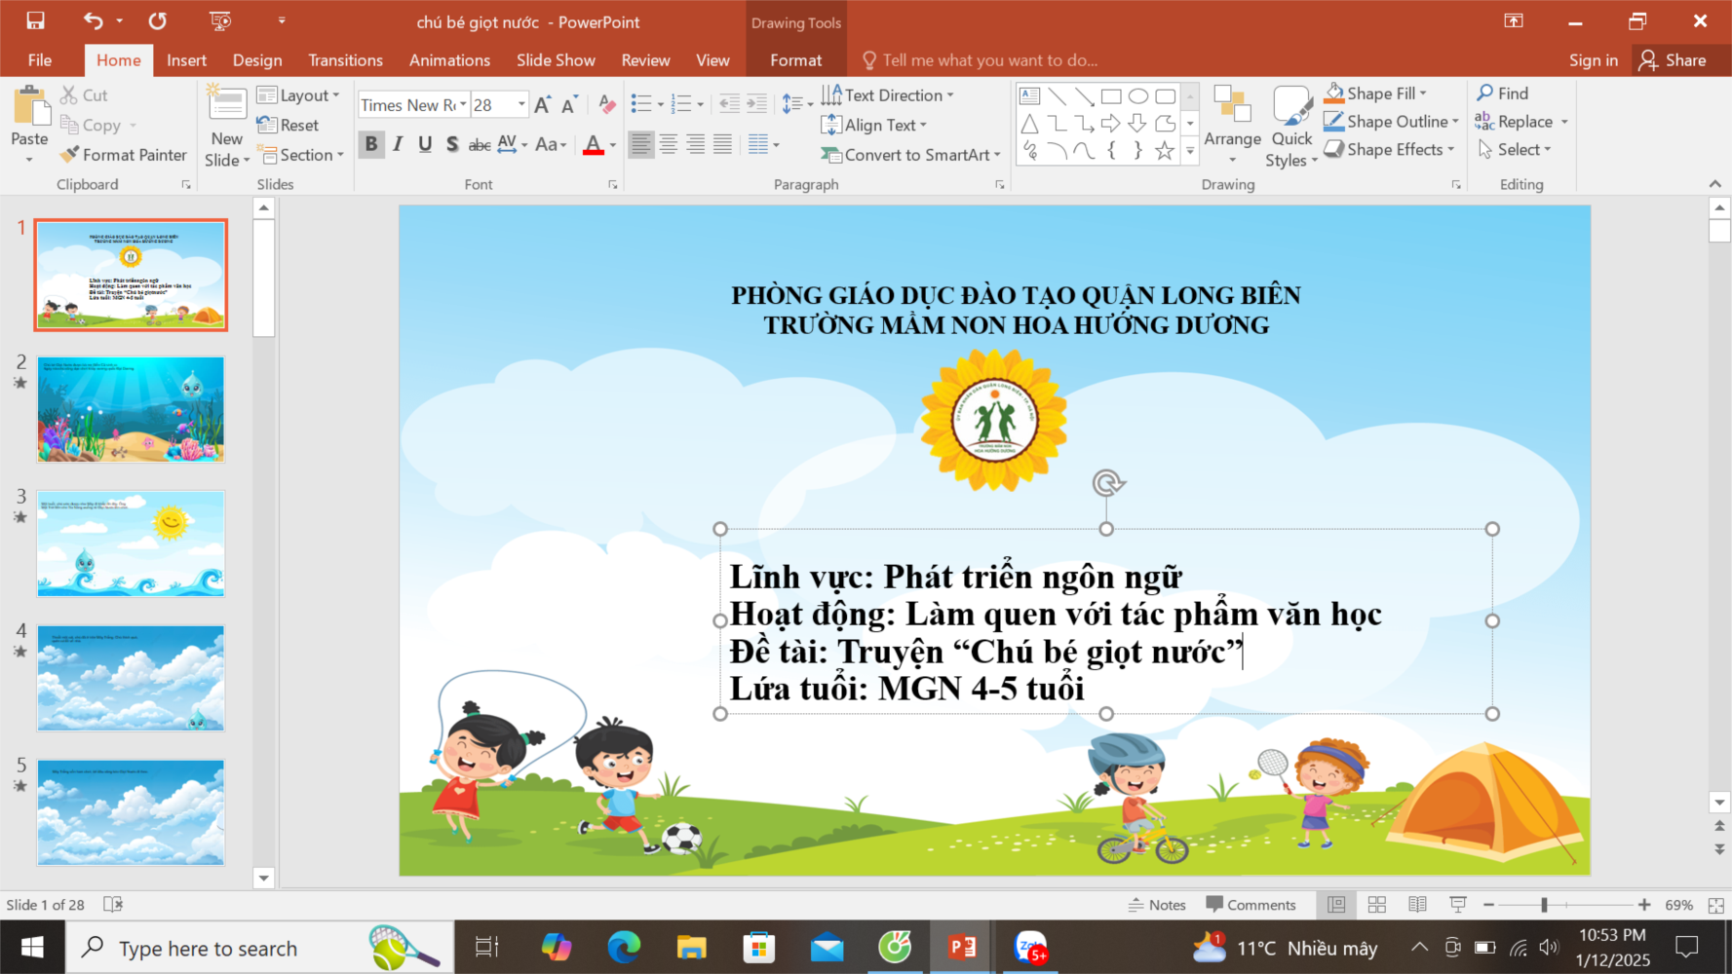
Task: Switch to Reading View in status bar
Action: pos(1417,905)
